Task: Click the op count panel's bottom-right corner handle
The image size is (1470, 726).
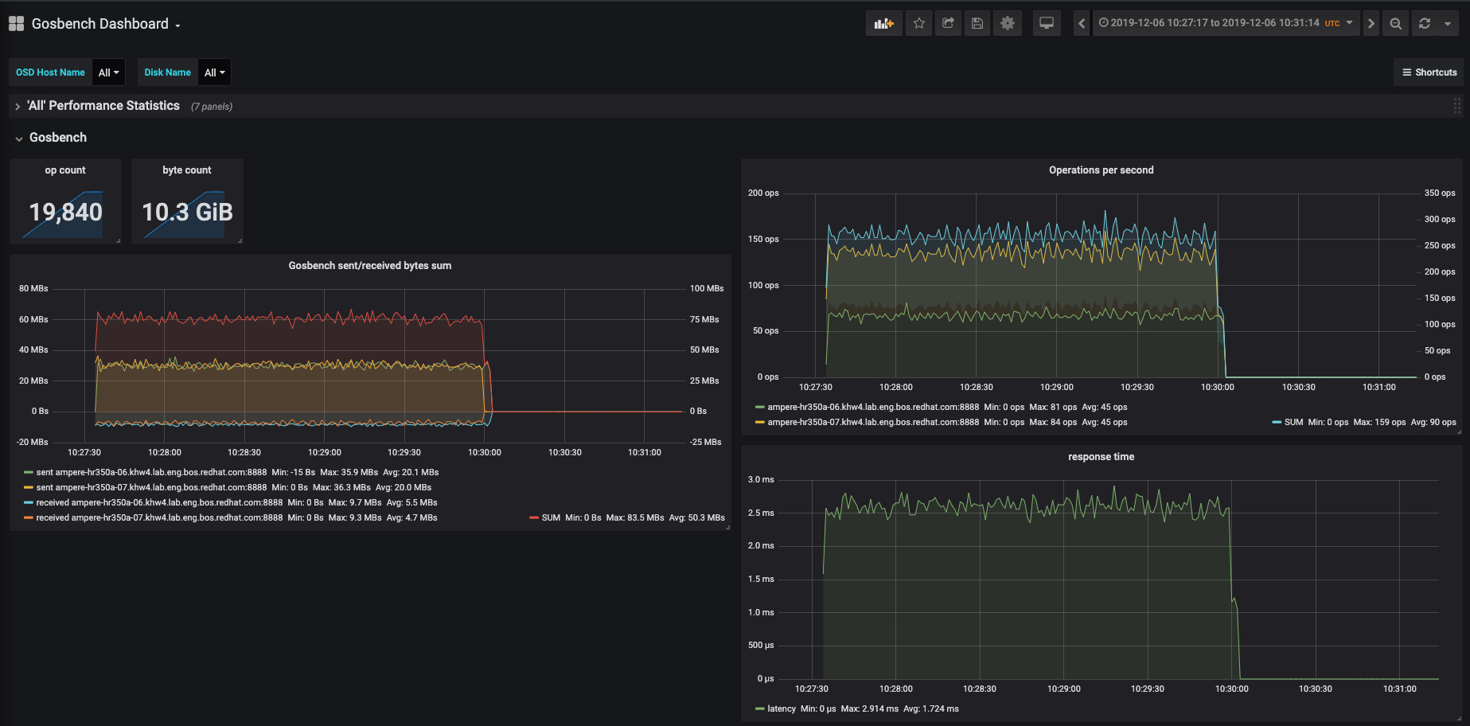Action: click(118, 240)
